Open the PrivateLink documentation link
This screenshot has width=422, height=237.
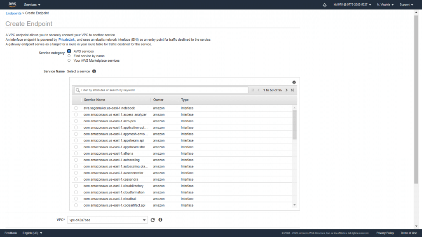coord(67,39)
